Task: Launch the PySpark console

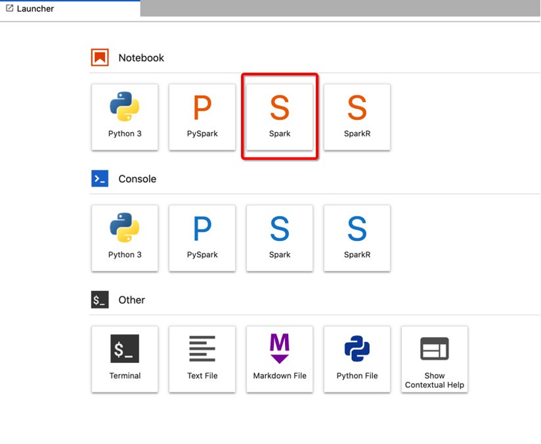Action: [202, 238]
